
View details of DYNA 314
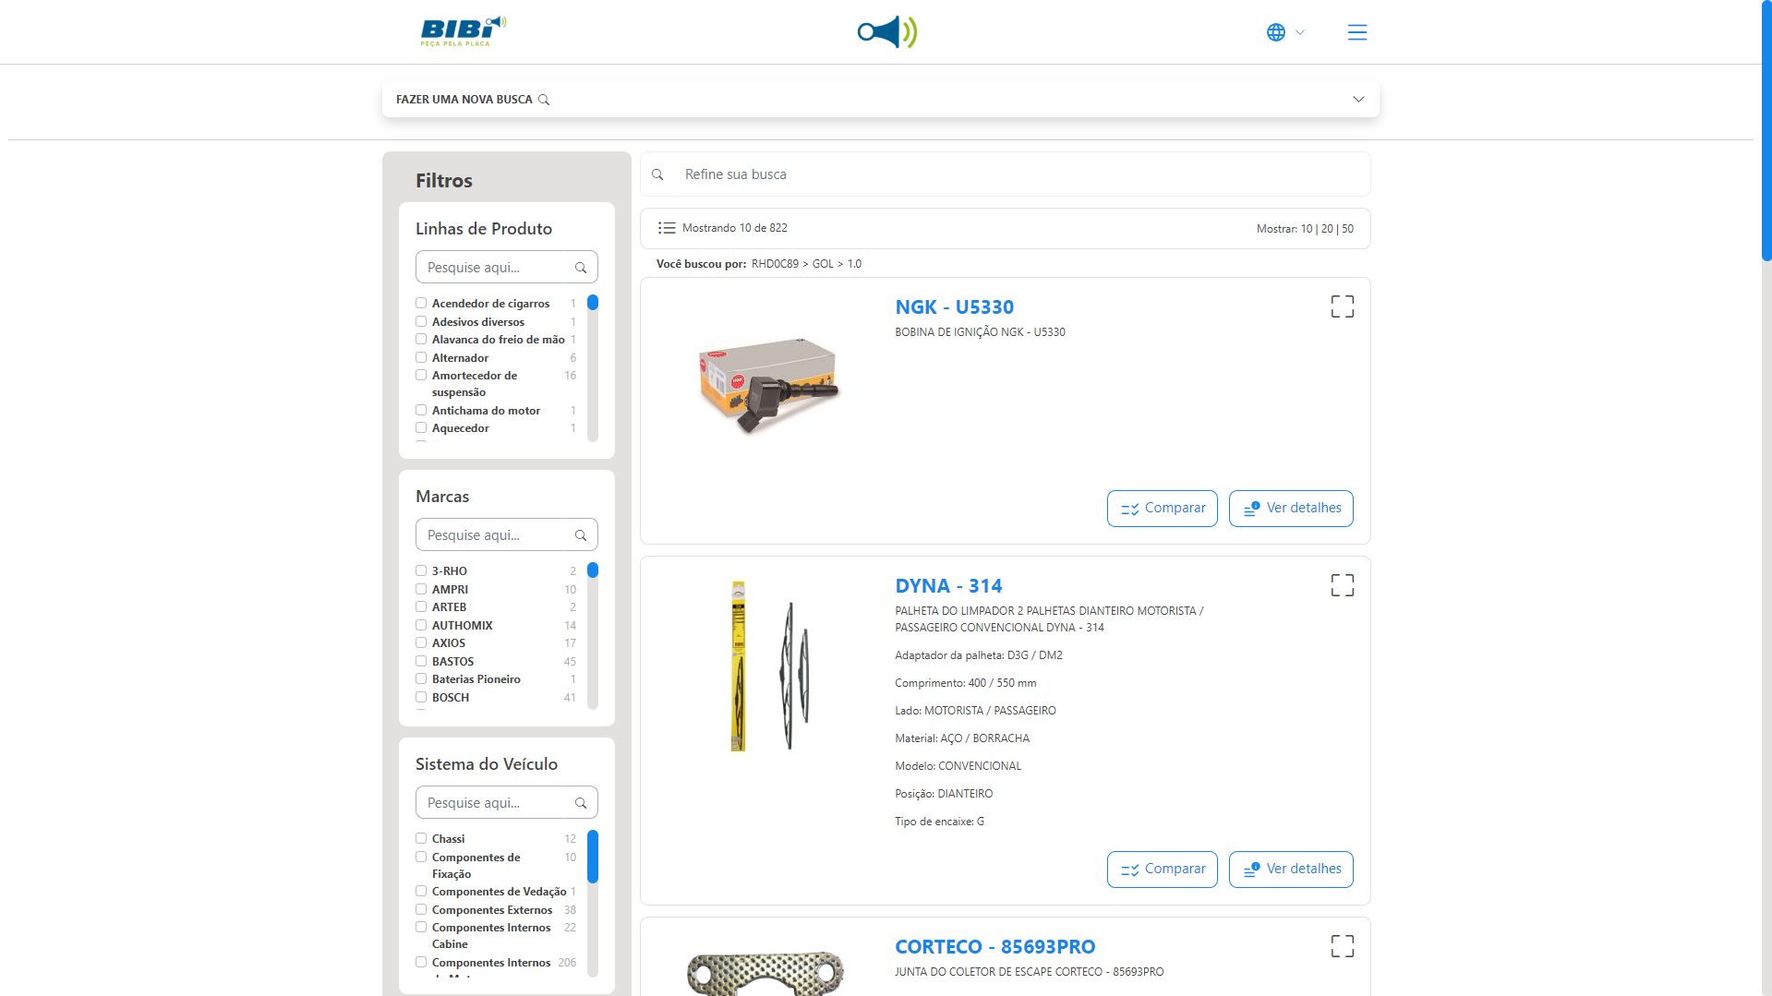[x=1291, y=870]
